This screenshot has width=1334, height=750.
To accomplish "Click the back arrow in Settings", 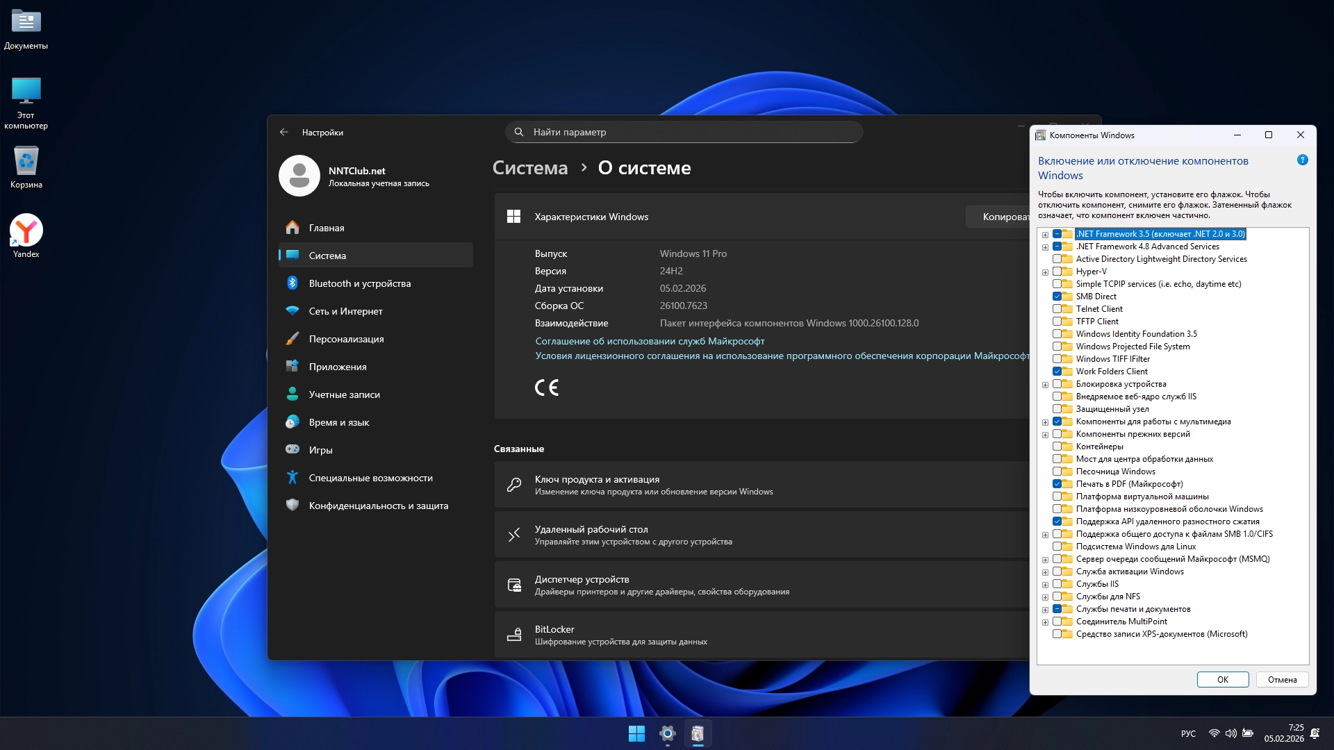I will pos(283,132).
